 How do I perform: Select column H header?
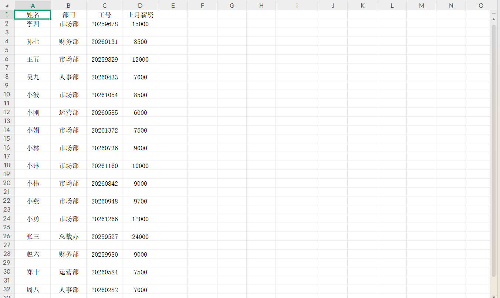(x=261, y=6)
